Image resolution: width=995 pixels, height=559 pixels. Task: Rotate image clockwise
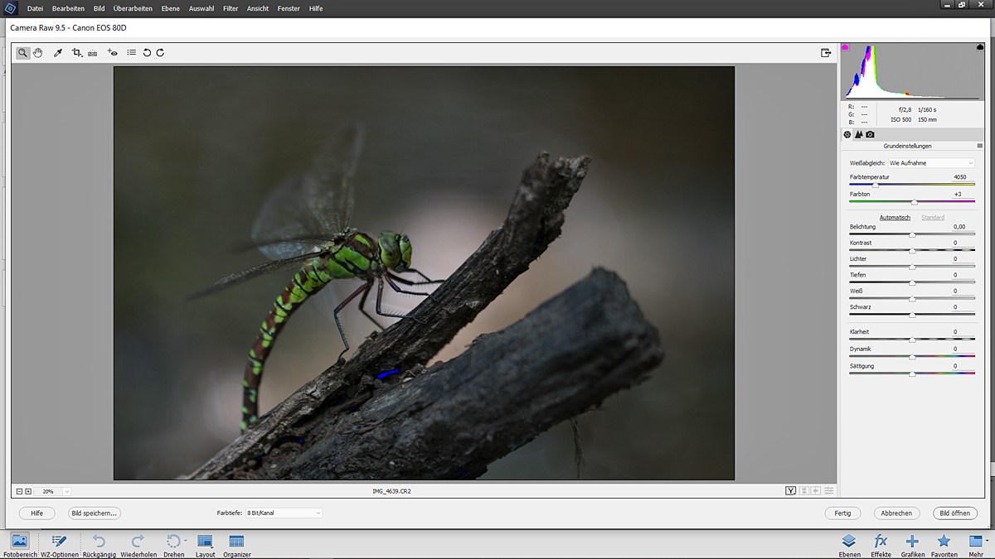coord(160,52)
